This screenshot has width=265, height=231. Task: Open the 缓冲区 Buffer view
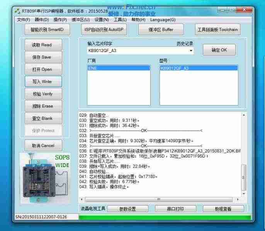coord(161,30)
